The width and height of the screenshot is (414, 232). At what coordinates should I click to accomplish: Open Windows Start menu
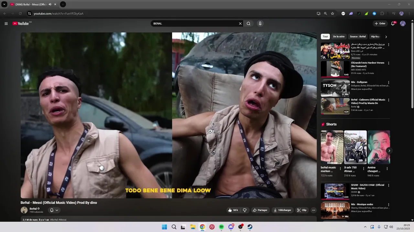[164, 227]
